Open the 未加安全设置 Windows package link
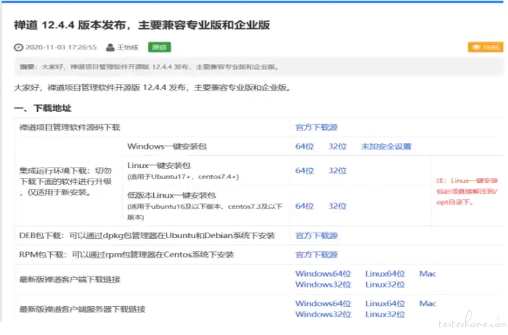This screenshot has height=335, width=508. click(386, 147)
